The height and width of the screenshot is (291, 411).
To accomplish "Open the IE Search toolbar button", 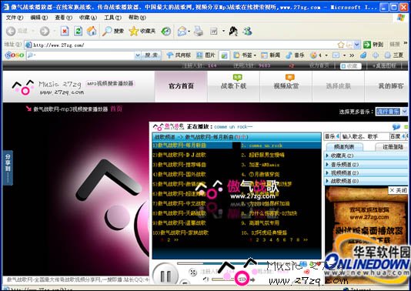I will (x=112, y=32).
